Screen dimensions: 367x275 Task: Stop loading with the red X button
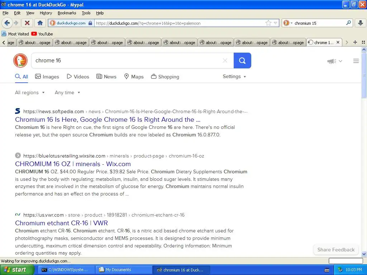pos(27,23)
